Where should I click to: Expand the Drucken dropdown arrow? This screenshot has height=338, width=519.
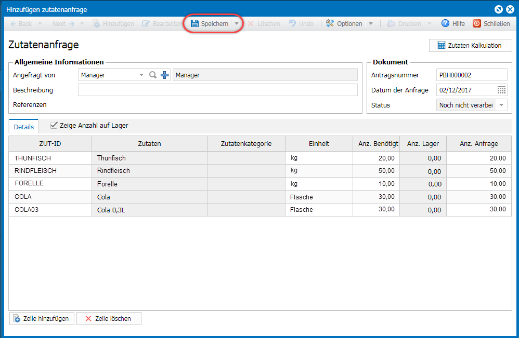[x=430, y=24]
